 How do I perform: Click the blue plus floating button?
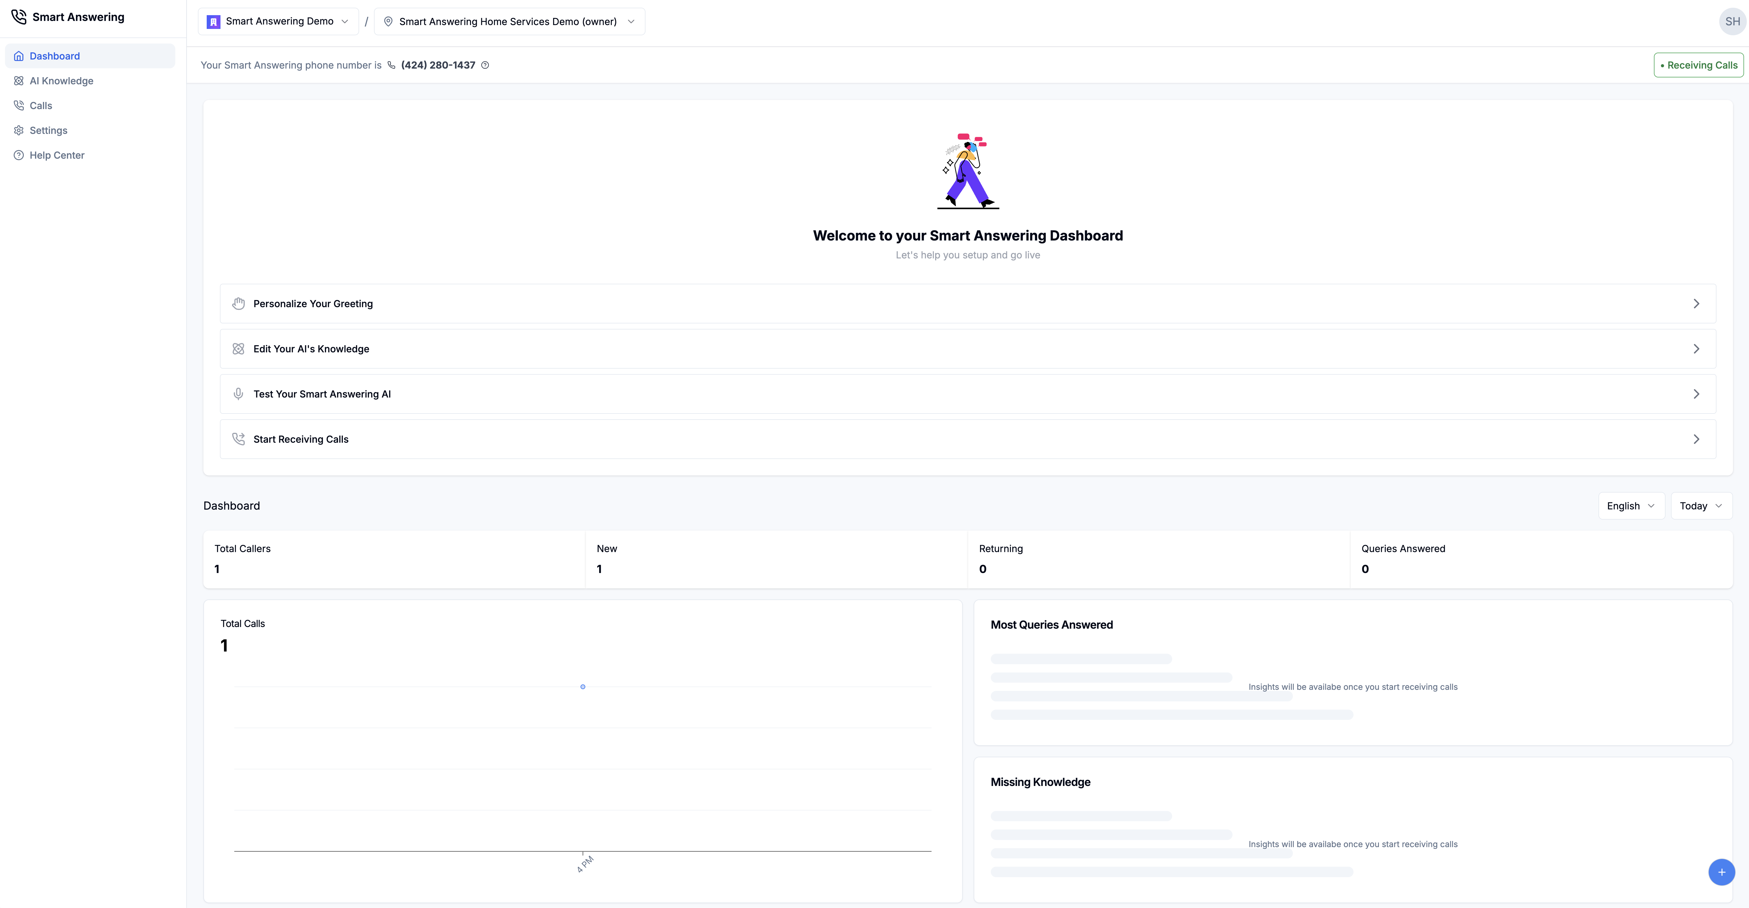[1722, 872]
